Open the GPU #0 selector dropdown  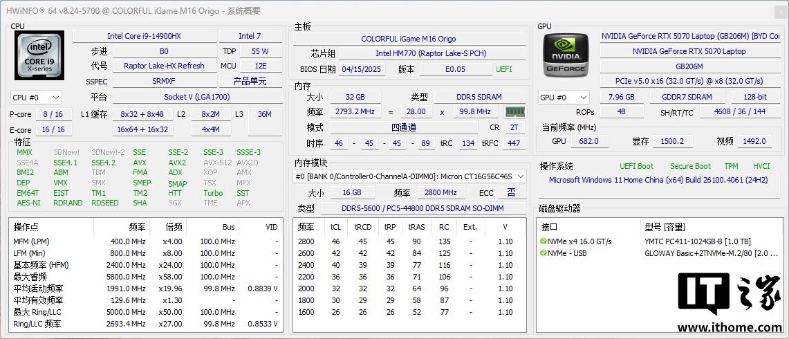(x=564, y=98)
